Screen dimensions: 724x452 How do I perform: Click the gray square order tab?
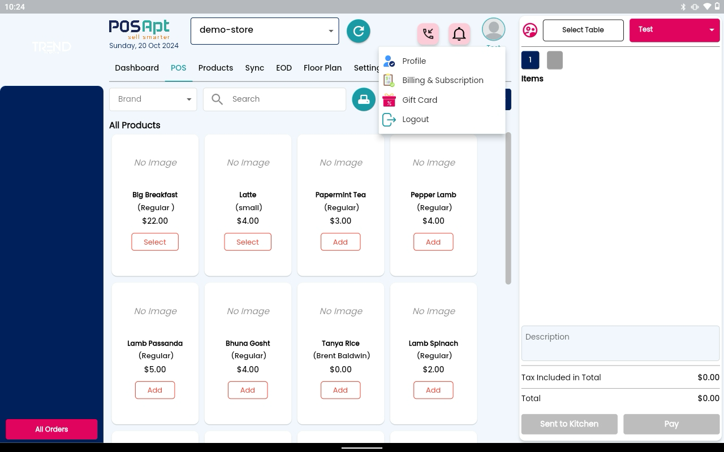(x=555, y=60)
